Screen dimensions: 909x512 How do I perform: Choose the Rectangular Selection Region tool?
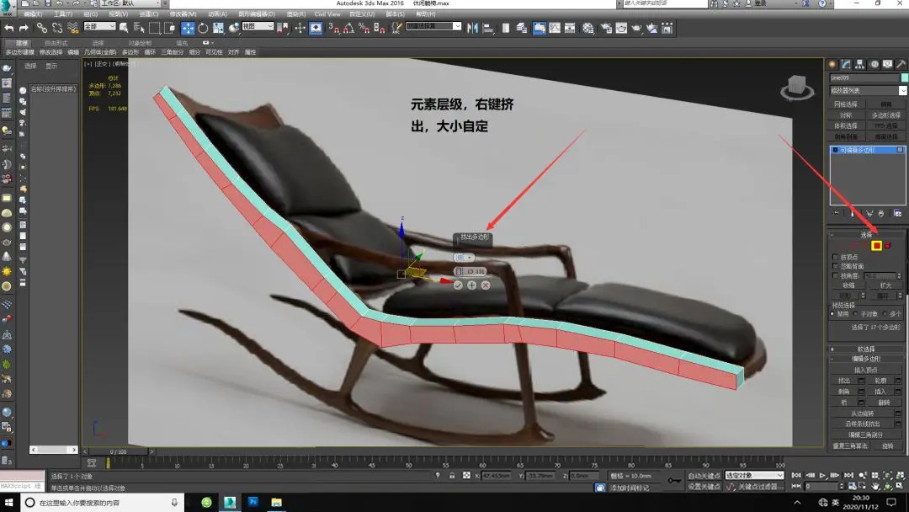point(154,27)
